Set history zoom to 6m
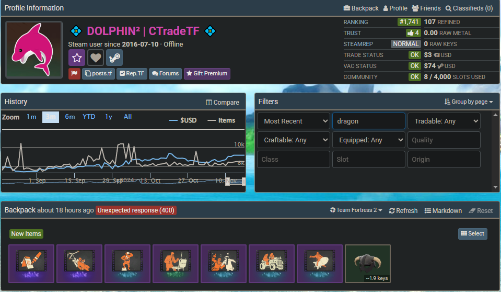 coord(70,117)
